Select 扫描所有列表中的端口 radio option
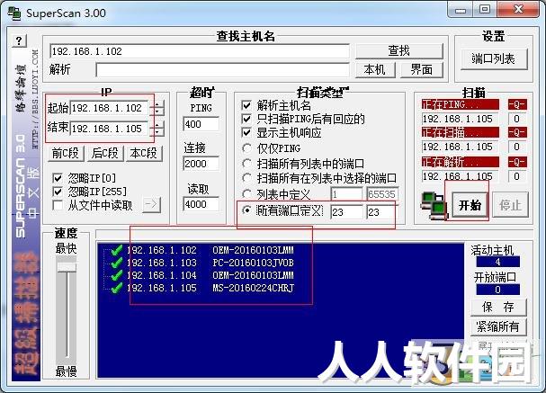This screenshot has height=393, width=546. [246, 164]
